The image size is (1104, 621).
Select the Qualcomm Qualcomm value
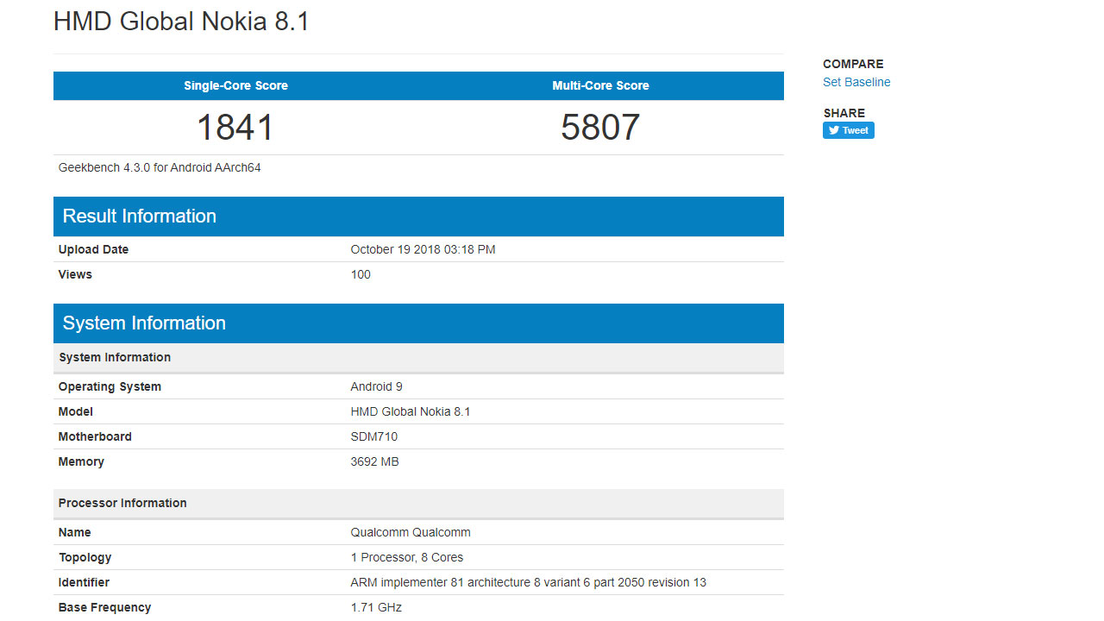point(411,532)
